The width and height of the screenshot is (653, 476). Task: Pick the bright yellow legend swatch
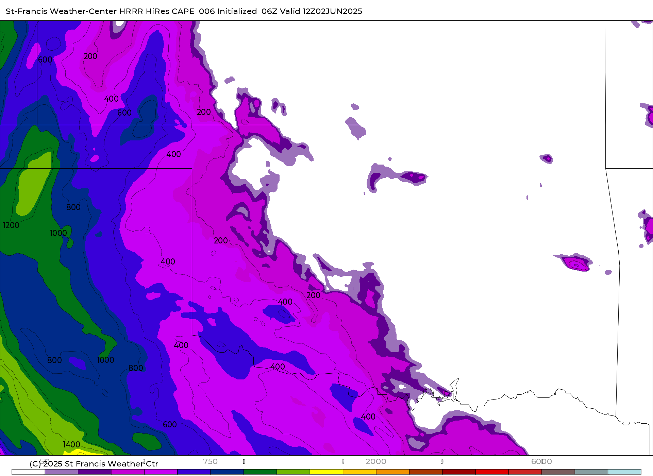326,472
